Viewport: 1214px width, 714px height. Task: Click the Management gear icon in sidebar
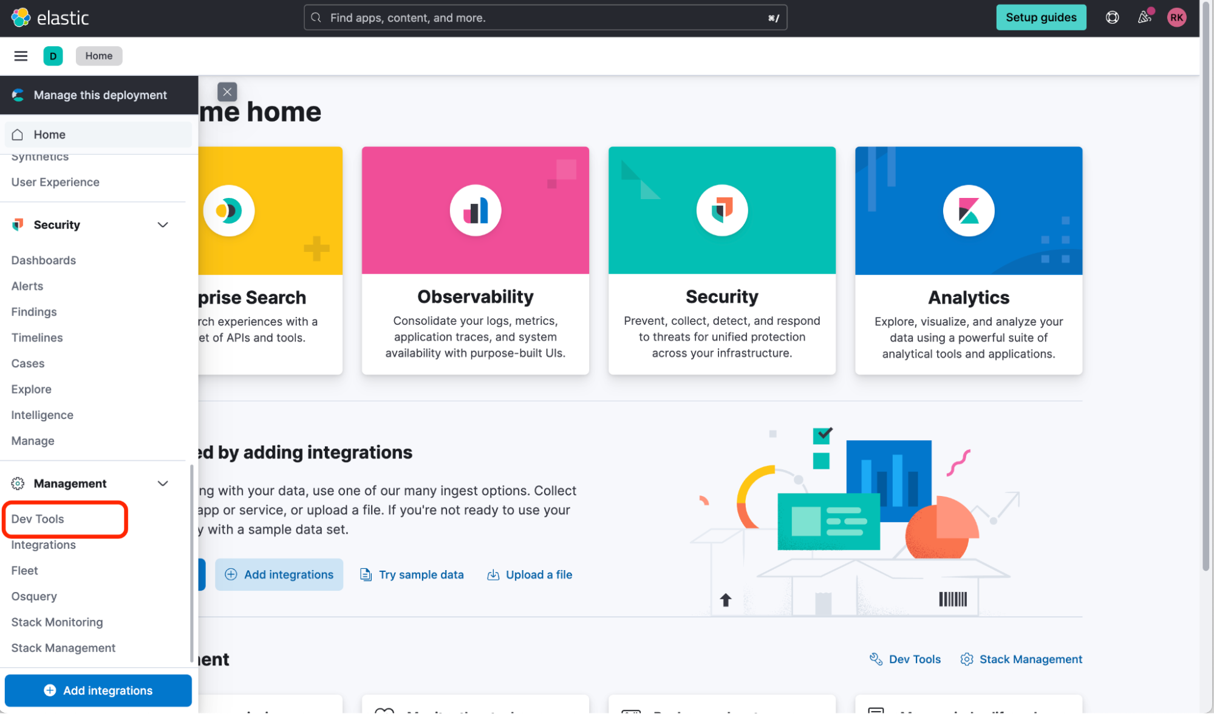(x=18, y=483)
